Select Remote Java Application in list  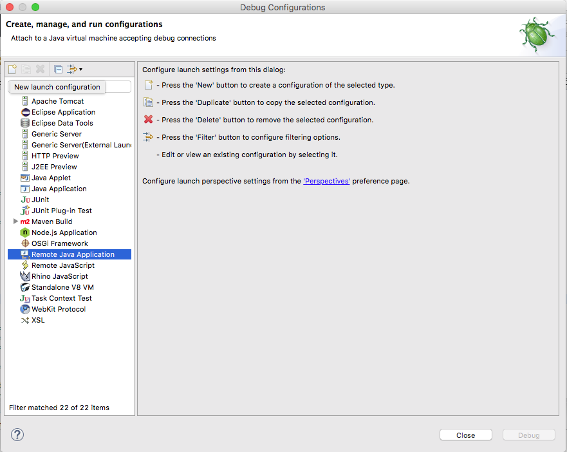pyautogui.click(x=73, y=254)
